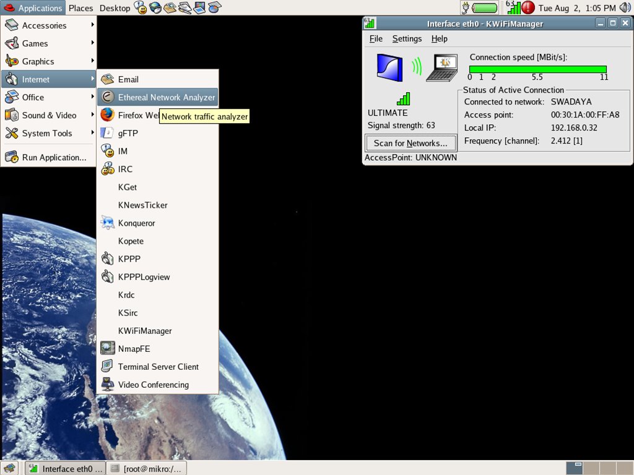Open NmapFE from the Internet submenu
This screenshot has width=634, height=475.
click(134, 349)
